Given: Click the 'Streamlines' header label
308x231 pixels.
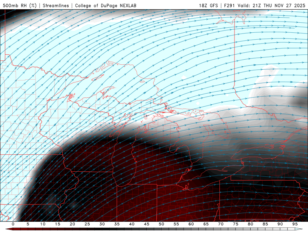Looking at the screenshot, I should 56,5.
